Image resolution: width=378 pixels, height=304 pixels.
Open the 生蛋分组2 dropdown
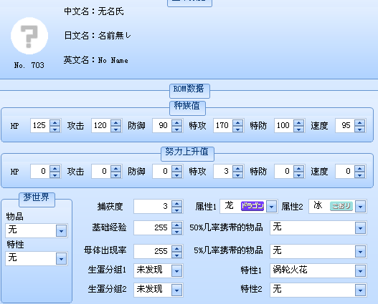(176, 290)
